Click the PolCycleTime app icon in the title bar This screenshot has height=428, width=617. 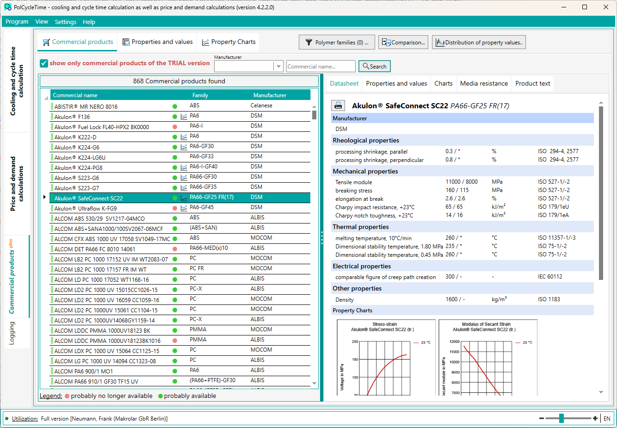pos(7,7)
